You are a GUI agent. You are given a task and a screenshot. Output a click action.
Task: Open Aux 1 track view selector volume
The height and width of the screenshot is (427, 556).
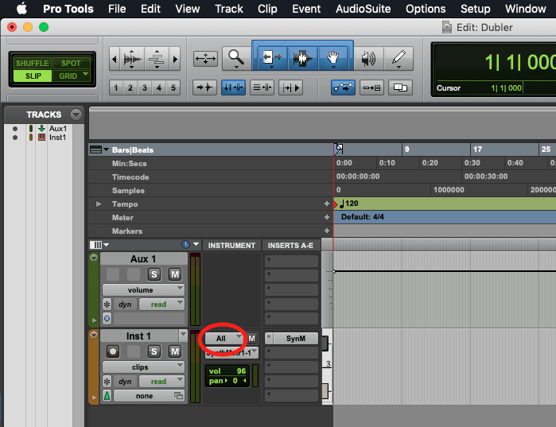143,290
